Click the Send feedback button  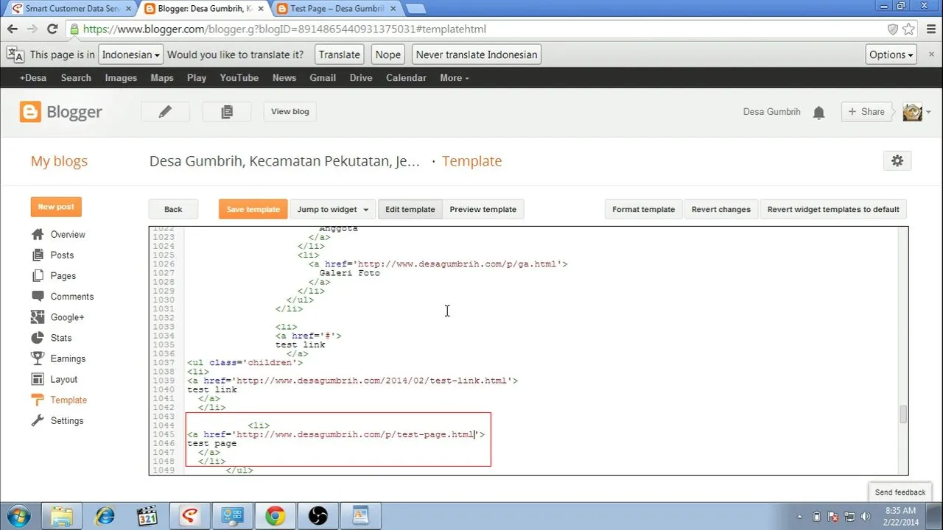(x=900, y=492)
